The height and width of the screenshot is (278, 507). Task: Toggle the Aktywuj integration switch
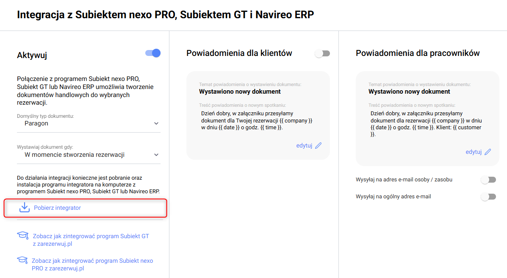(x=153, y=53)
